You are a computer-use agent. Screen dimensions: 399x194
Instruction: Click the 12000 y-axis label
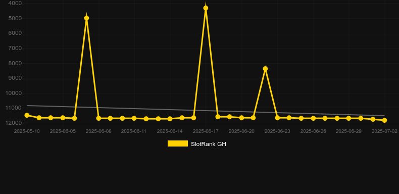click(x=14, y=123)
